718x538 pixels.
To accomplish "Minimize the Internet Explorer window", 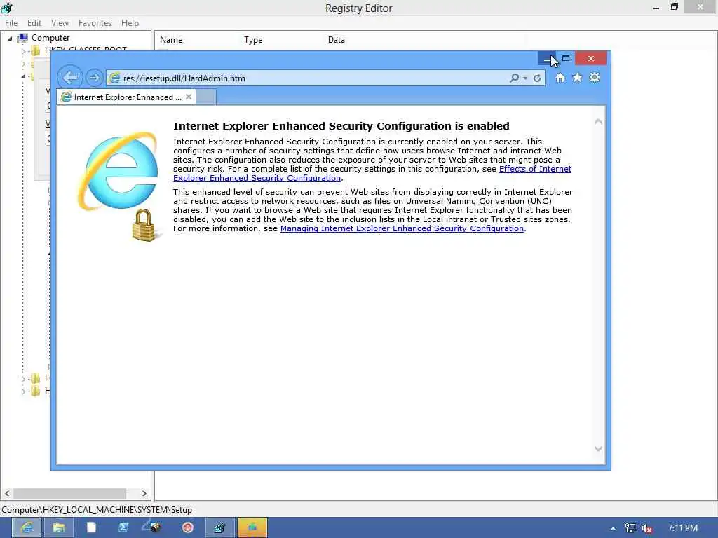I will point(547,59).
